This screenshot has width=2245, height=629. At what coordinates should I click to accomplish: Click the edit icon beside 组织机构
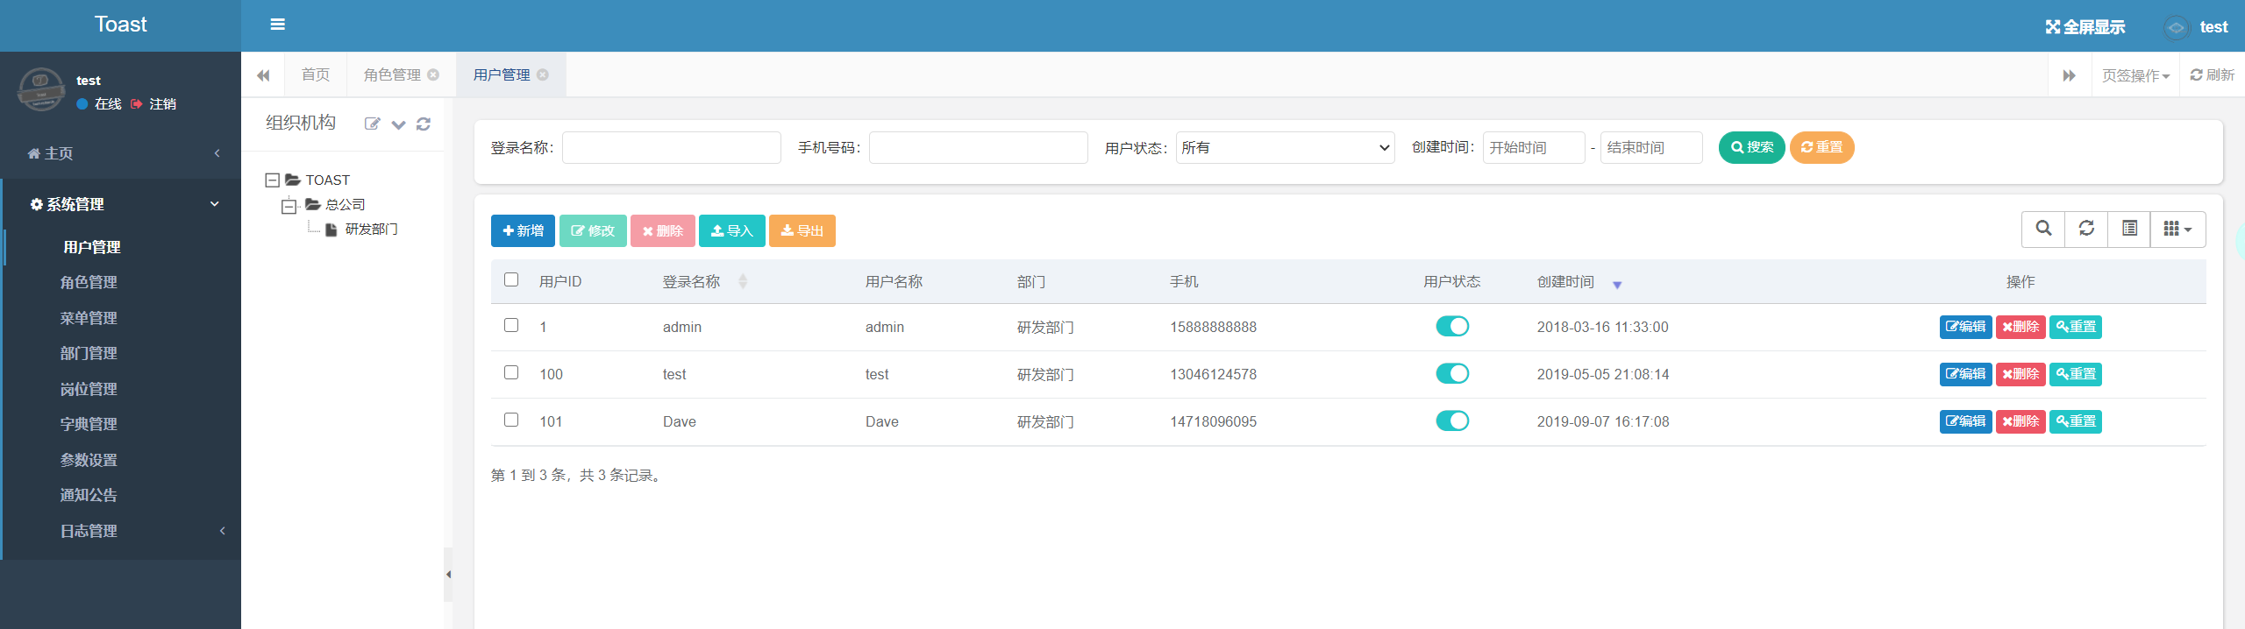coord(373,124)
